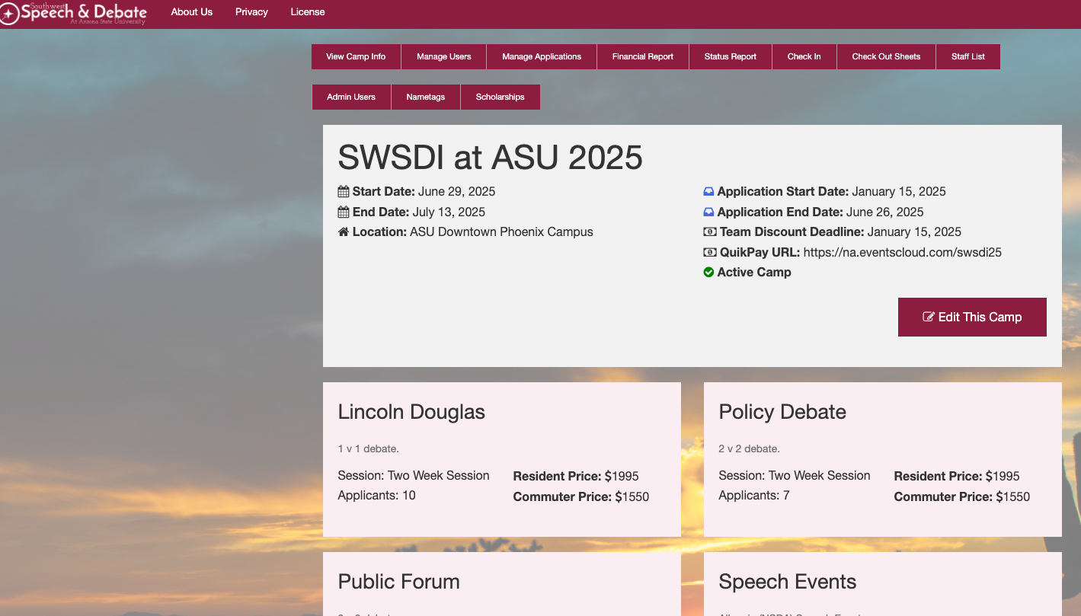Open the Privacy page link

pyautogui.click(x=251, y=12)
